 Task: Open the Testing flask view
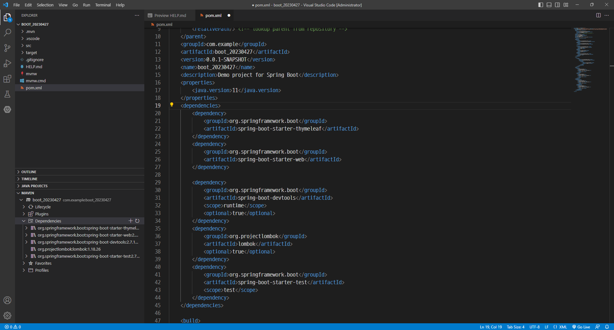coord(7,94)
